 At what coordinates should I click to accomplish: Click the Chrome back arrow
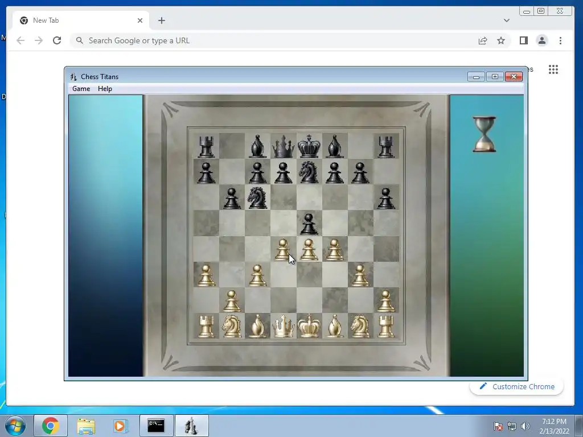[x=20, y=40]
